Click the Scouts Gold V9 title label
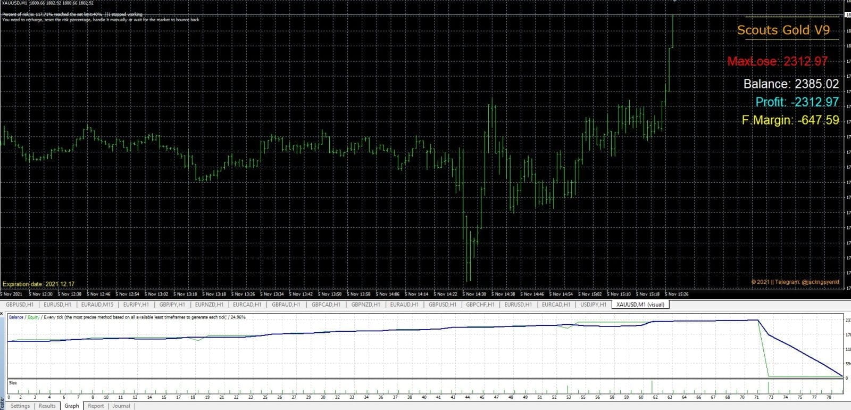851x410 pixels. click(783, 30)
